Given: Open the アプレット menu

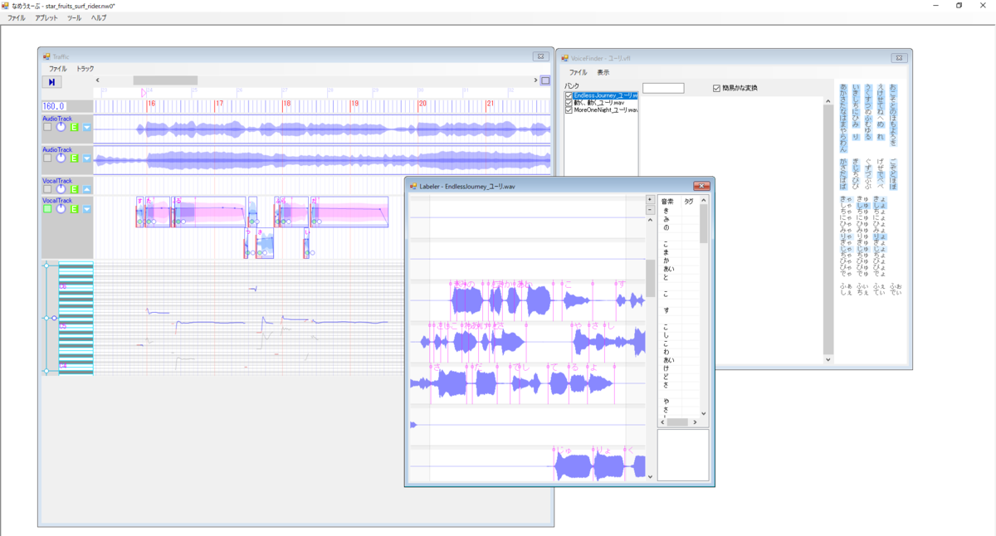Looking at the screenshot, I should click(x=46, y=17).
